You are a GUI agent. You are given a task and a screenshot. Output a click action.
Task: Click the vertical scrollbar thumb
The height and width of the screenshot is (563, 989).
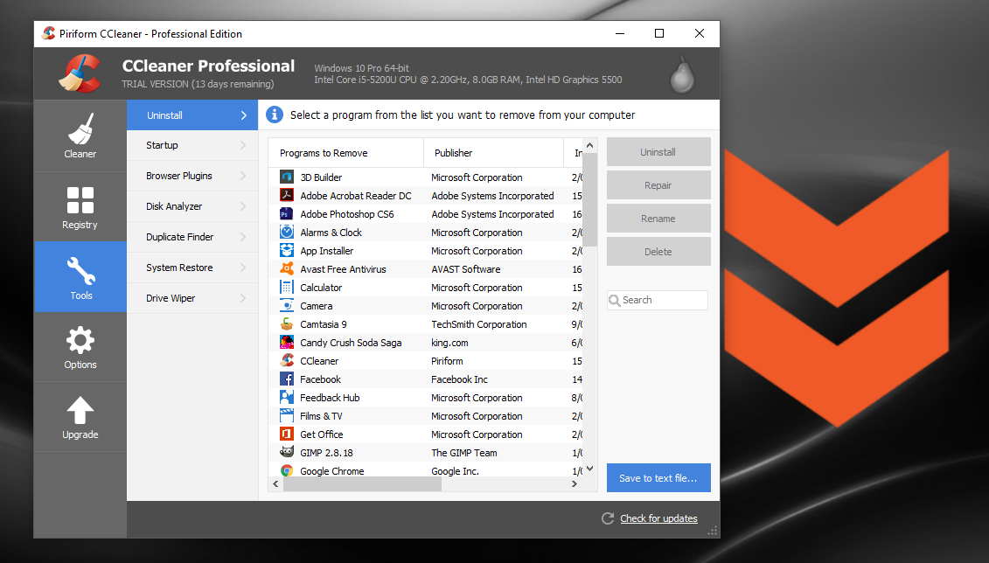coord(589,200)
